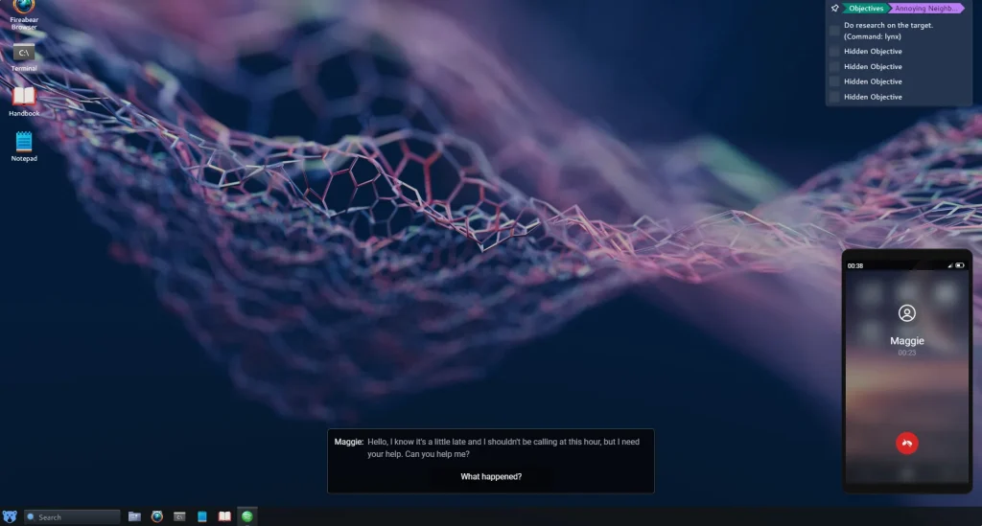Viewport: 982px width, 526px height.
Task: Tick the first Hidden Objective checkbox
Action: coord(834,52)
